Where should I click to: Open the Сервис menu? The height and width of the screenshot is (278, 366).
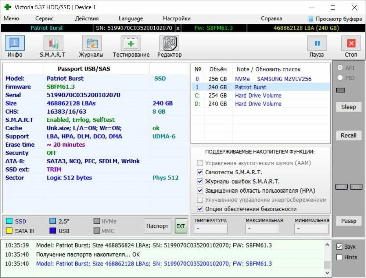coord(44,18)
